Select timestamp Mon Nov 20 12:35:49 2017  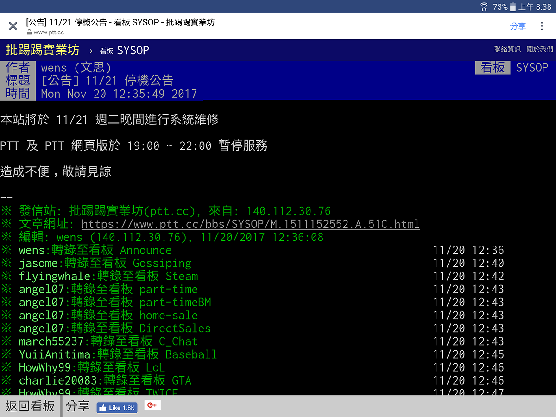tap(119, 94)
